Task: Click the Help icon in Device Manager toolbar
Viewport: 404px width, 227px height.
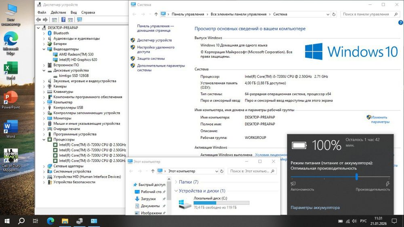Action: coord(63,19)
